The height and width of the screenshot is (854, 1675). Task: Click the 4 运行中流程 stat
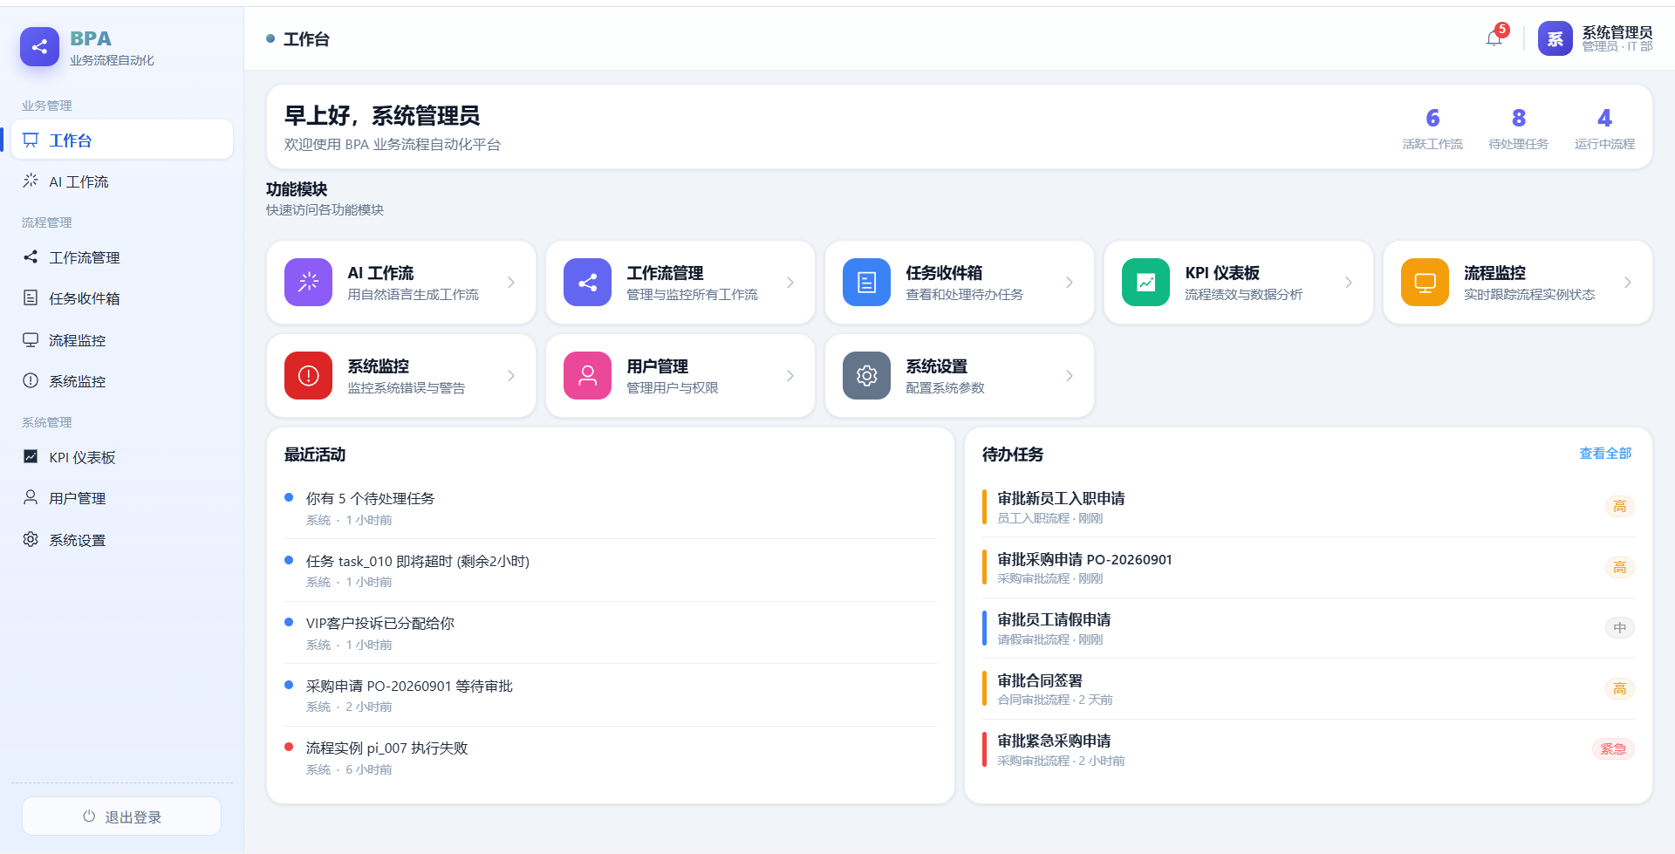(x=1604, y=128)
